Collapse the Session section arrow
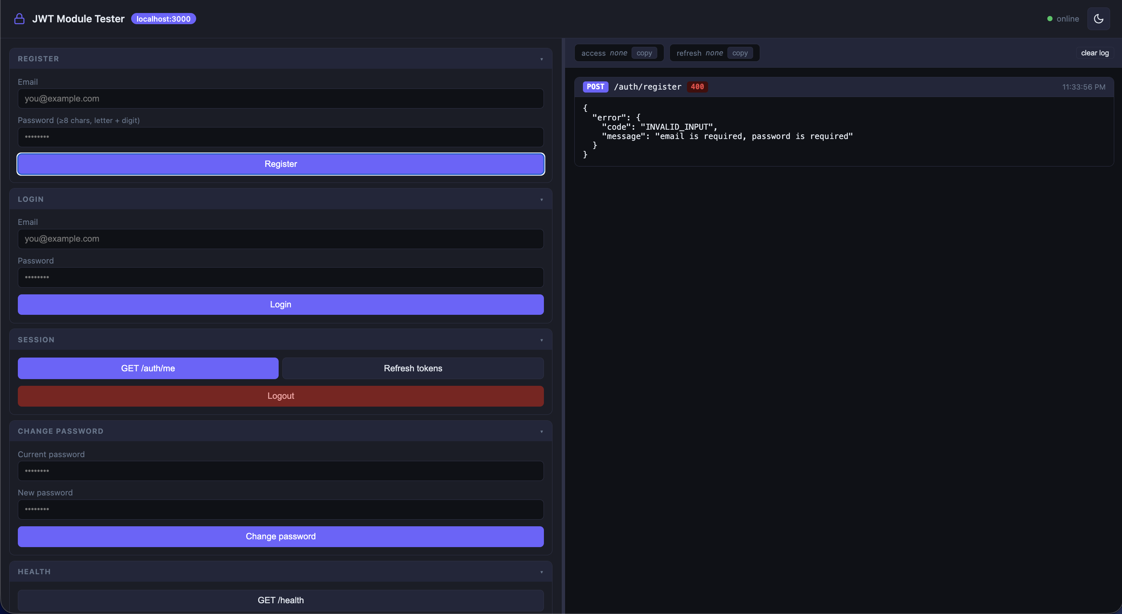 [541, 340]
